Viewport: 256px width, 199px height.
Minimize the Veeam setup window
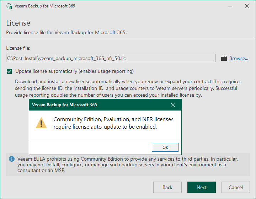(228, 6)
